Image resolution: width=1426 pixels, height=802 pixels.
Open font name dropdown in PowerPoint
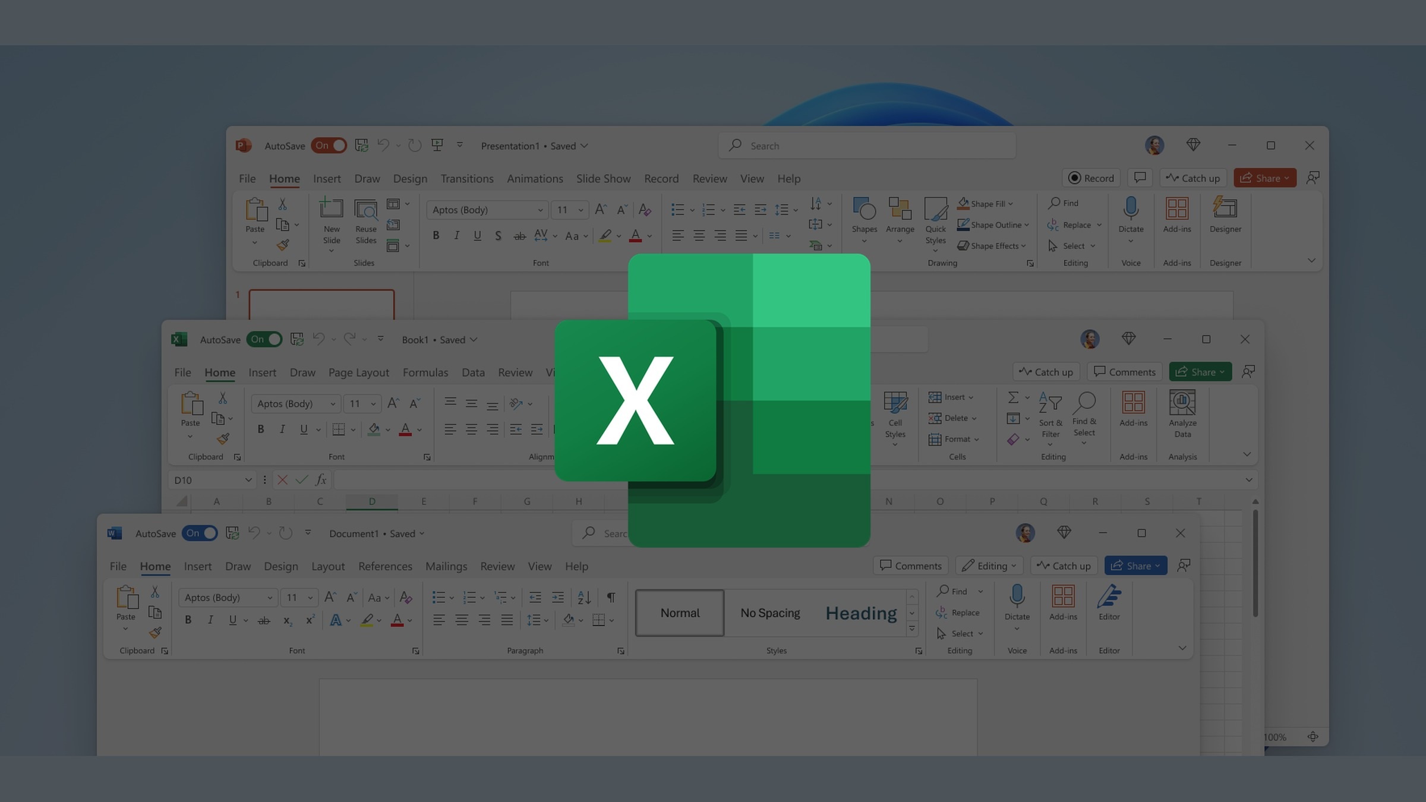[x=540, y=210]
